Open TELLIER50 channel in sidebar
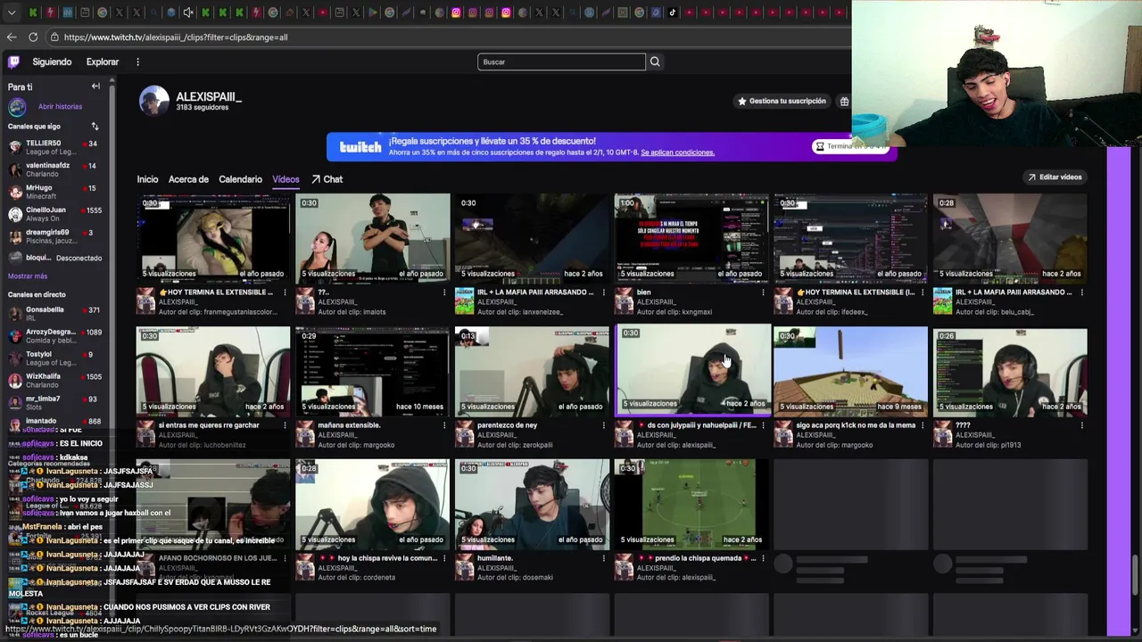This screenshot has width=1142, height=642. 54,147
